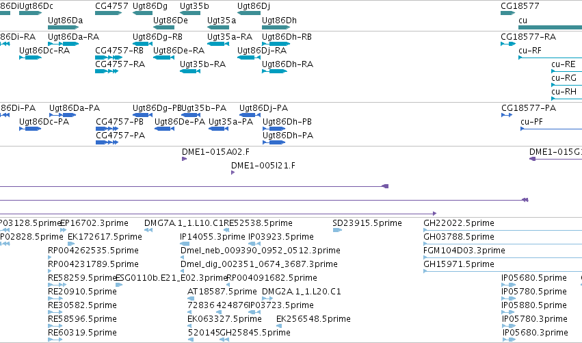Open the Ugt86Dg gene label
The image size is (582, 343).
coord(150,6)
